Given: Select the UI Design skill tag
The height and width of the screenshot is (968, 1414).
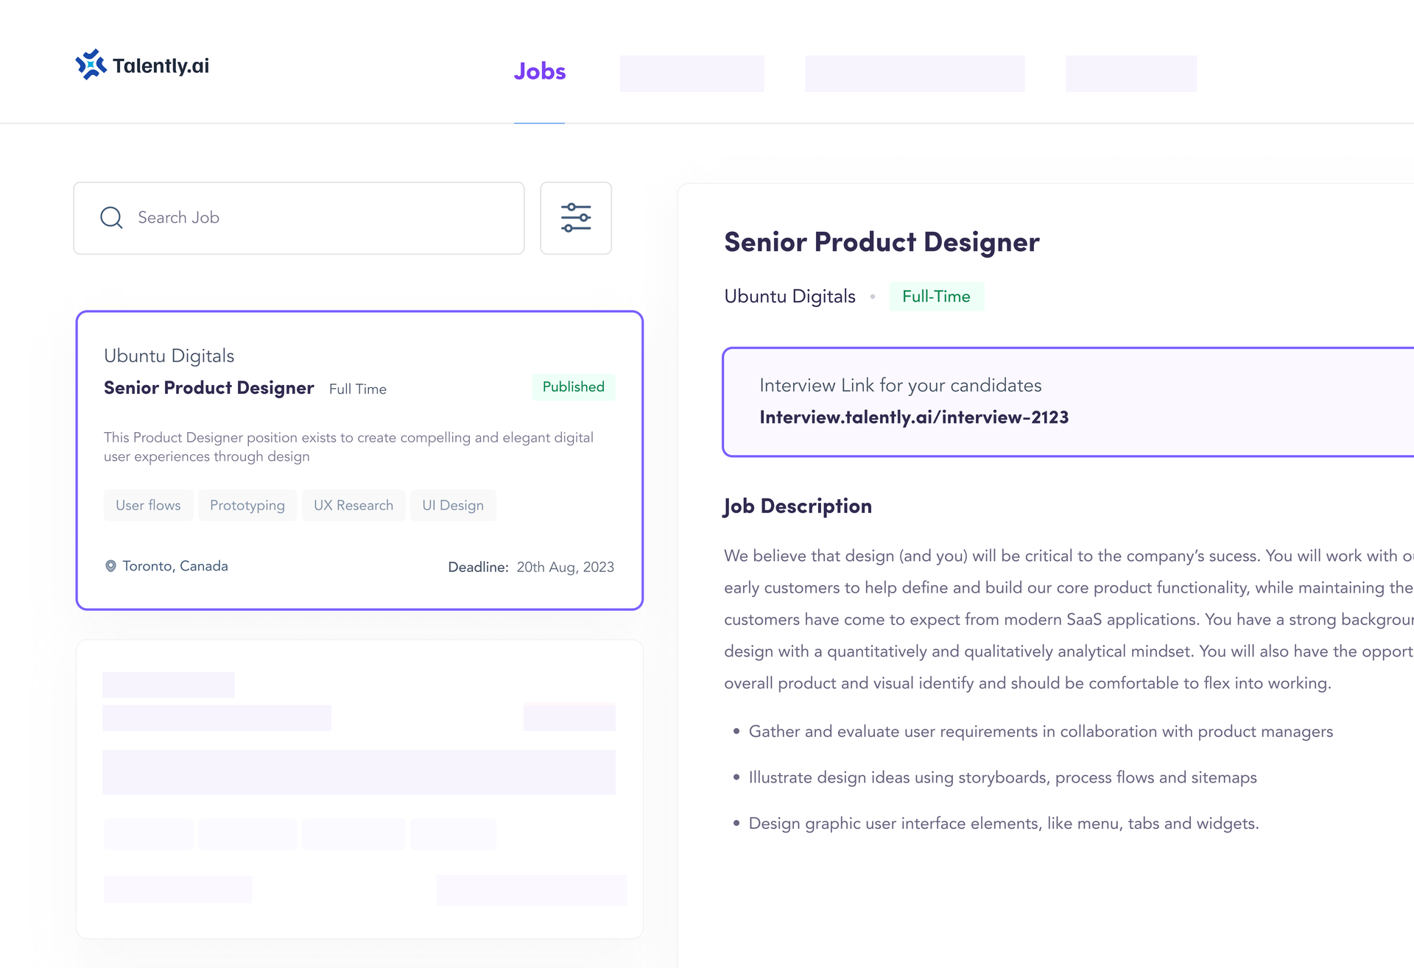Looking at the screenshot, I should (x=453, y=506).
